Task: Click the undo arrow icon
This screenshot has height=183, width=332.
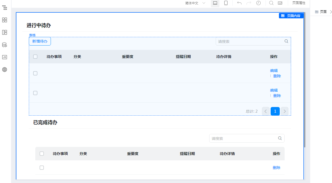Action: [239, 3]
